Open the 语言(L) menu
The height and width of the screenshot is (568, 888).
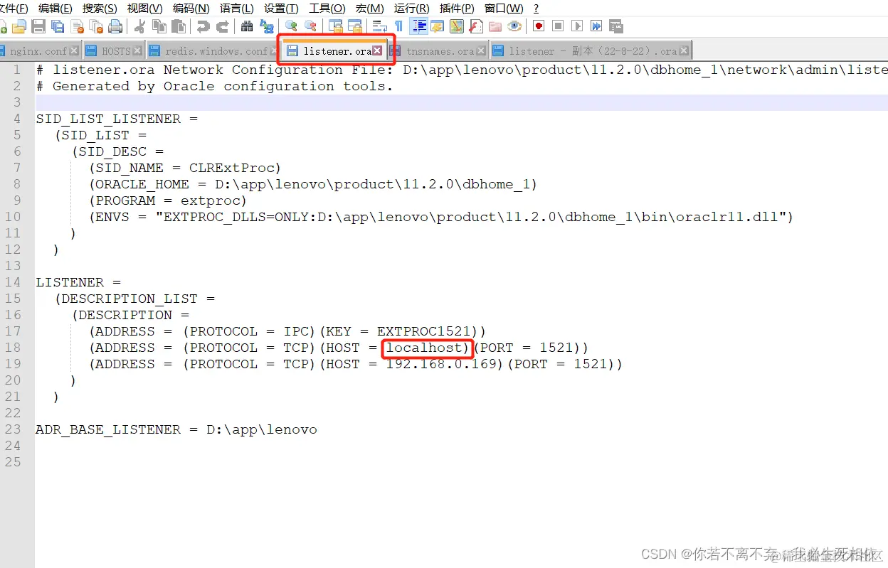237,9
